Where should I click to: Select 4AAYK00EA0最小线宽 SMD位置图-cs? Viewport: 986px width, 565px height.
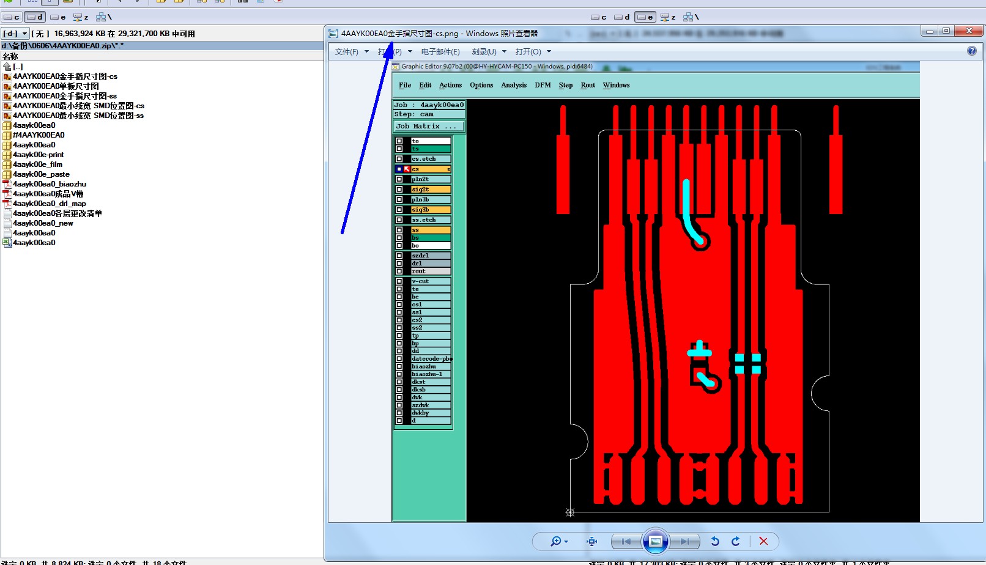tap(78, 106)
